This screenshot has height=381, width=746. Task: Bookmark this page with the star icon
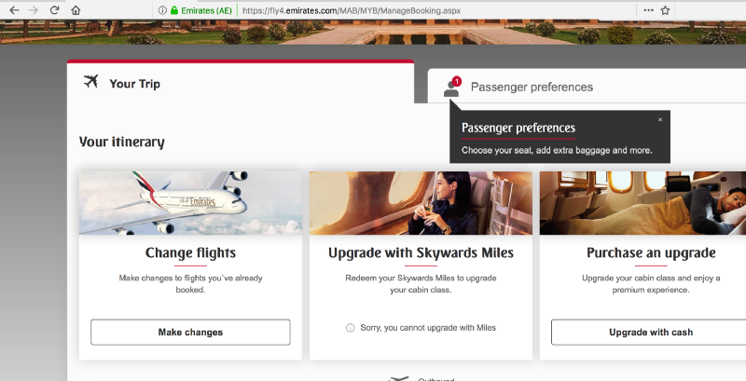pyautogui.click(x=665, y=10)
